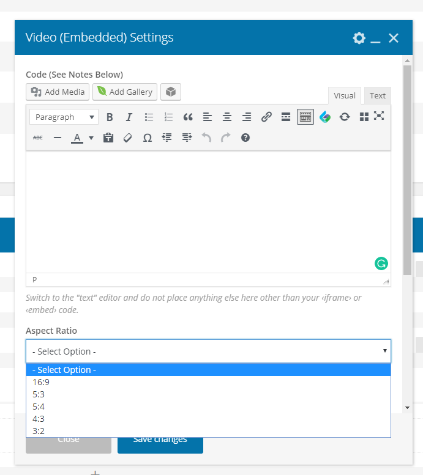
Task: Switch to the Text editor tab
Action: pos(378,96)
